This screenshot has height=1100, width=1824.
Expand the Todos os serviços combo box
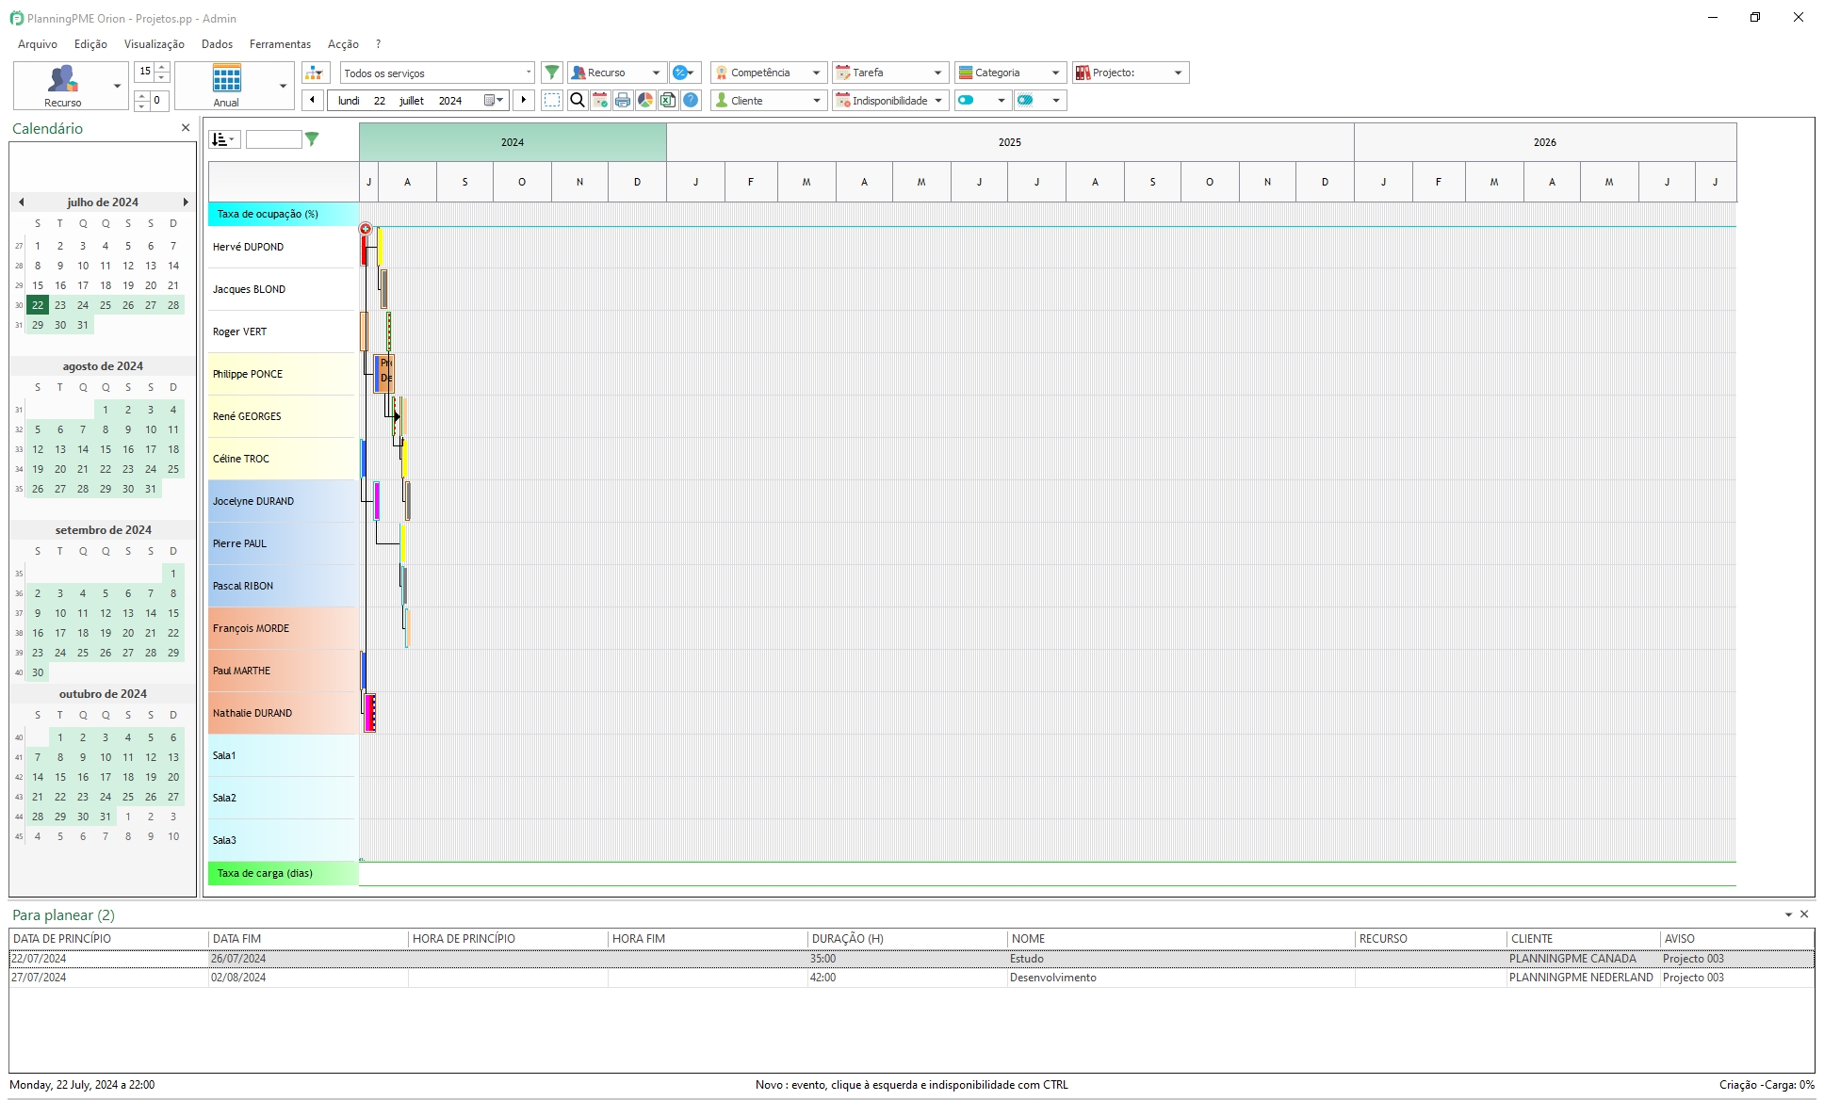click(529, 73)
